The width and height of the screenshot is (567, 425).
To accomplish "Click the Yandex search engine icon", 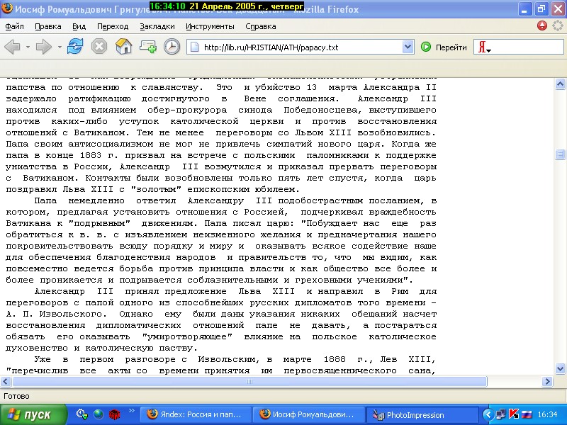I will [x=484, y=47].
